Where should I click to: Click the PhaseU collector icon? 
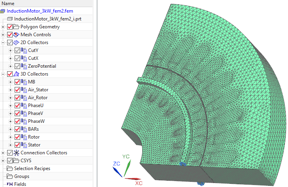tap(23, 106)
